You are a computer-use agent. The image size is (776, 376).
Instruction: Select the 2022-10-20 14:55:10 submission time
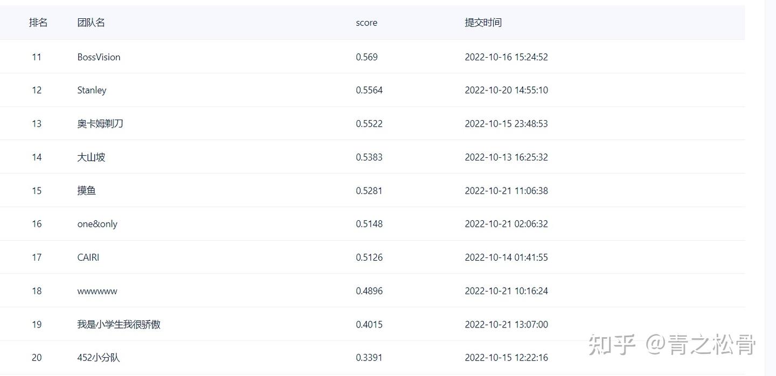pyautogui.click(x=506, y=90)
